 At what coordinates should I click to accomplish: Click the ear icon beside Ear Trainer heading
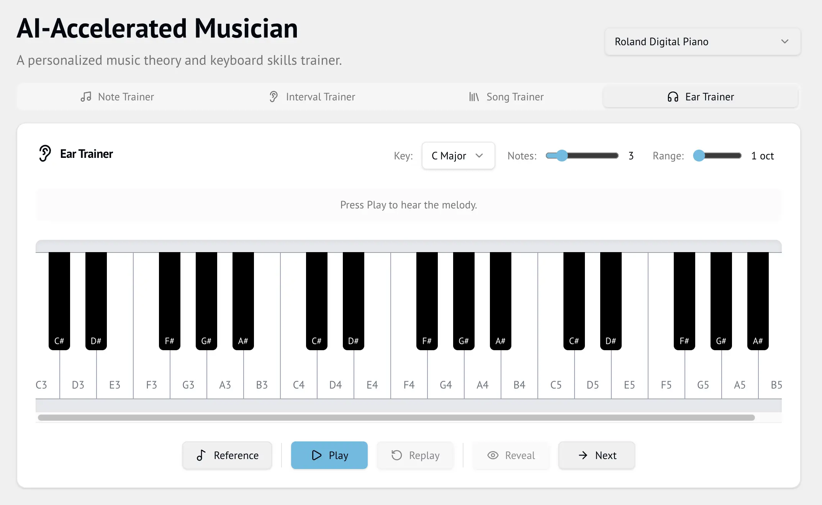click(x=45, y=154)
